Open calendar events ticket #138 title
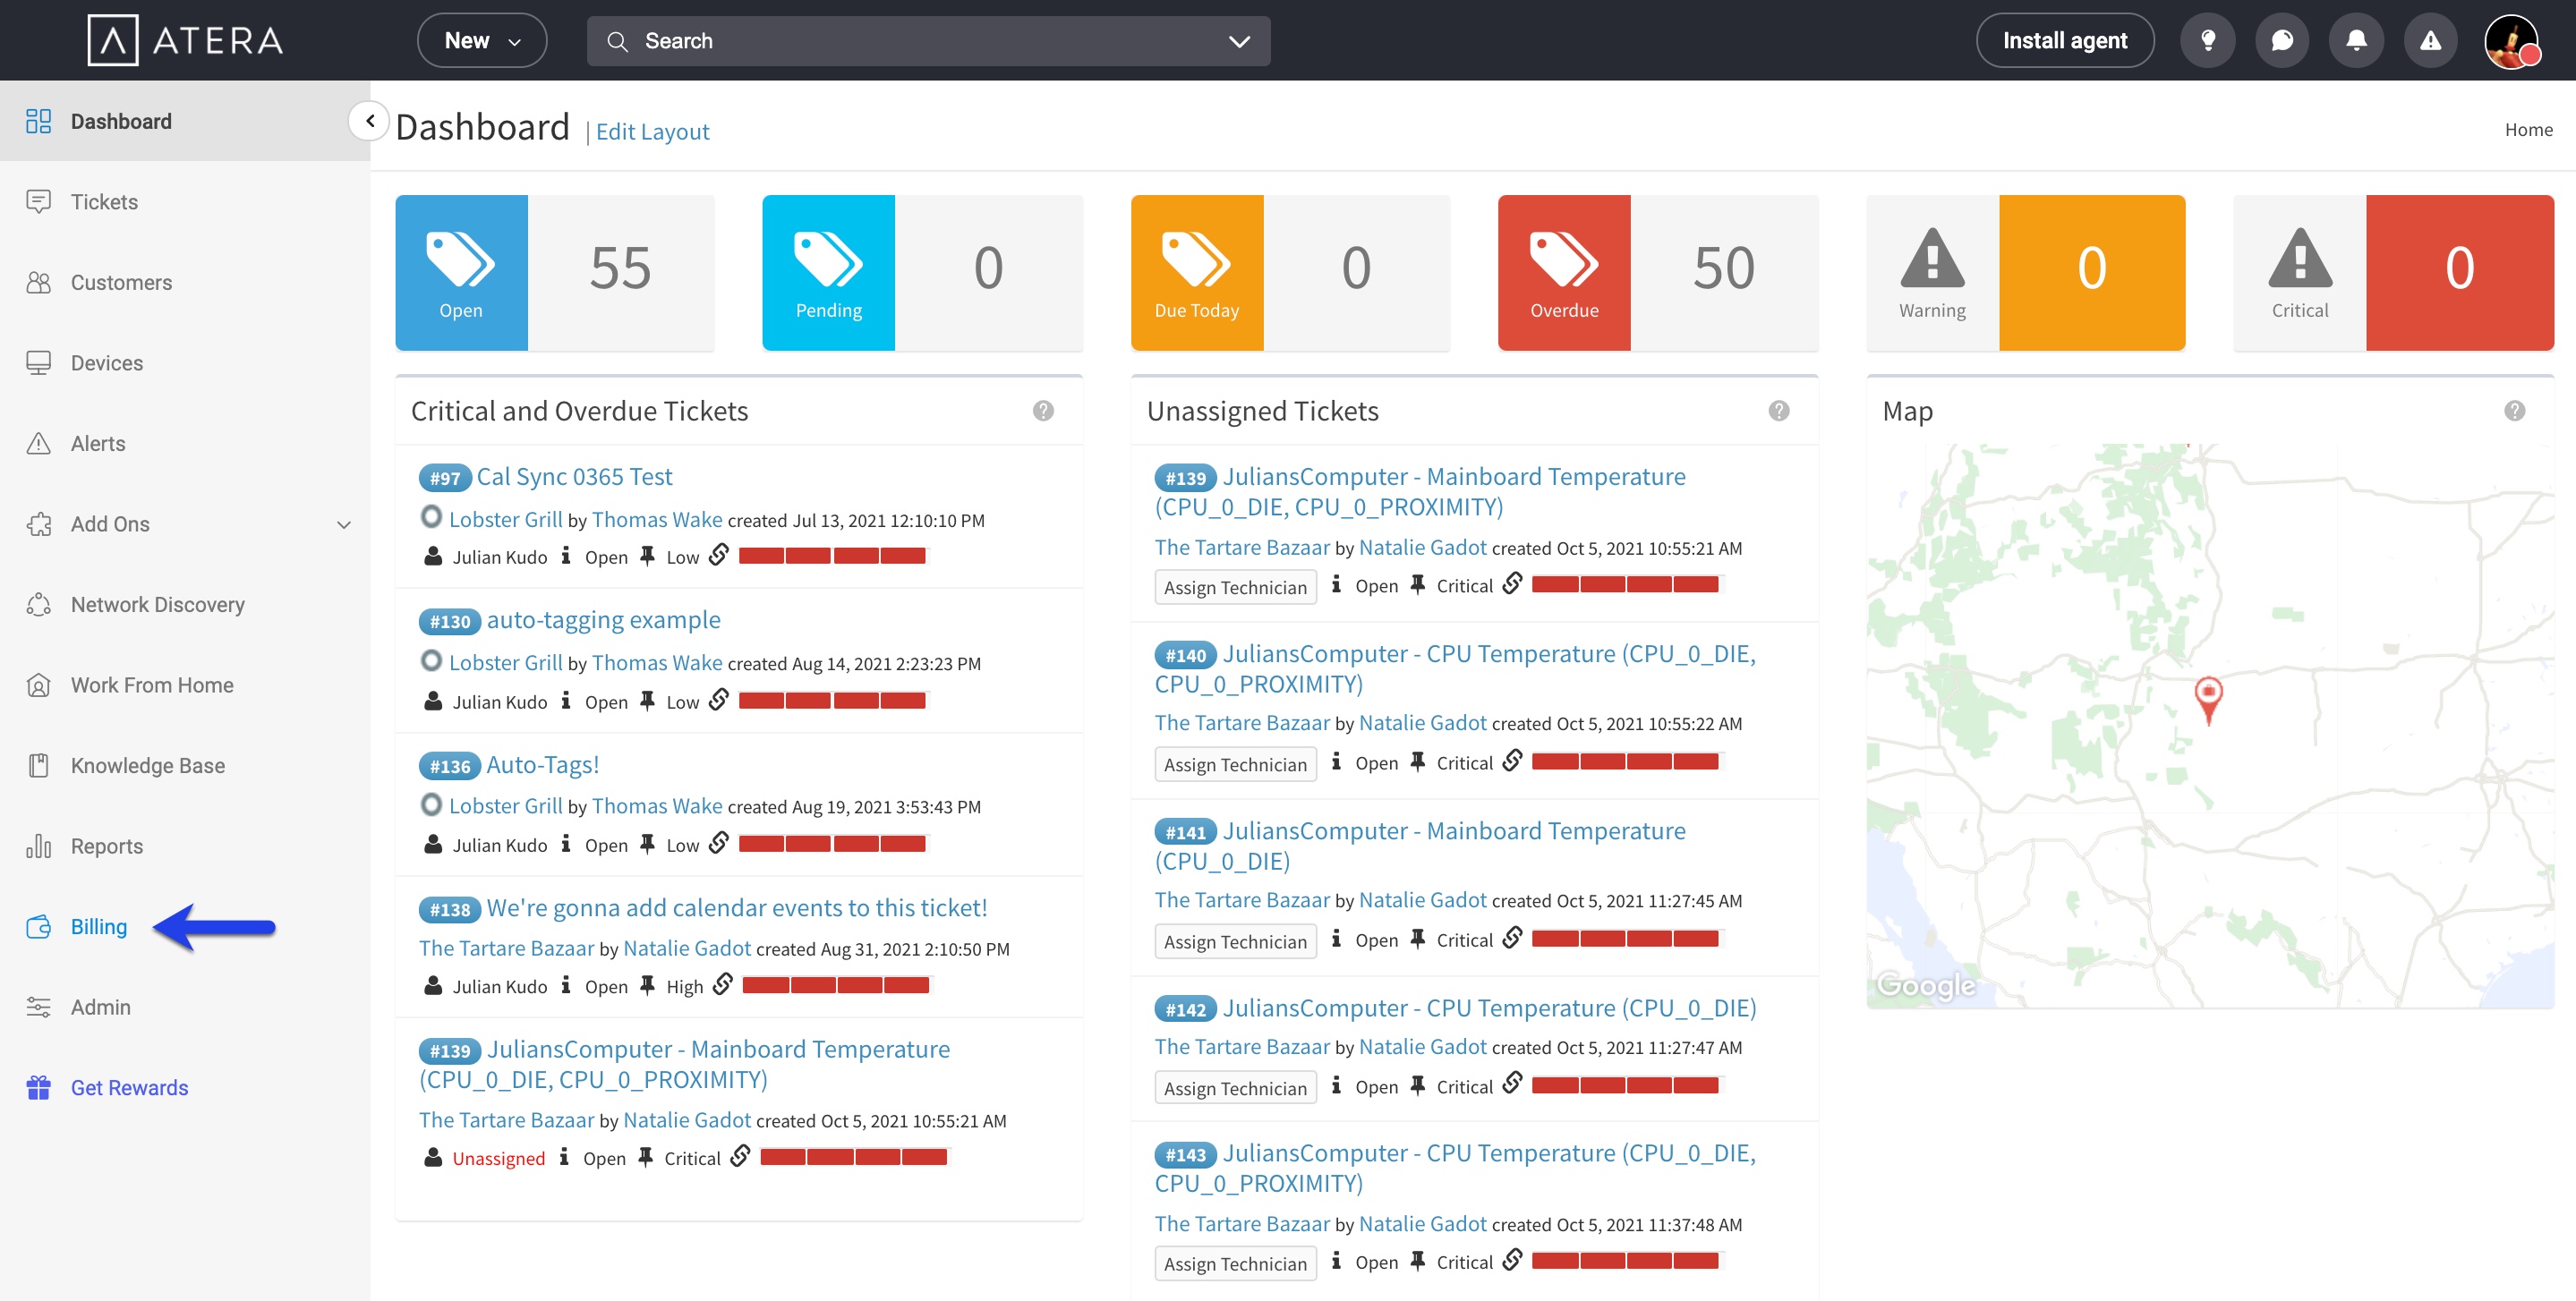The image size is (2576, 1301). click(736, 908)
